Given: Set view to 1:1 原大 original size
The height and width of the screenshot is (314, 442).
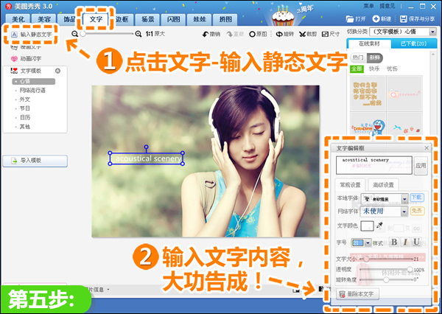Looking at the screenshot, I should [155, 34].
